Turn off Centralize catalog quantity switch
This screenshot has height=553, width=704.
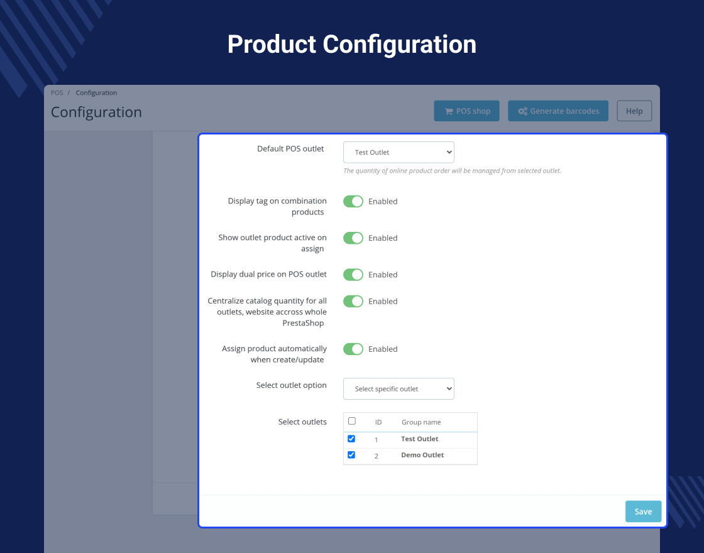[353, 301]
